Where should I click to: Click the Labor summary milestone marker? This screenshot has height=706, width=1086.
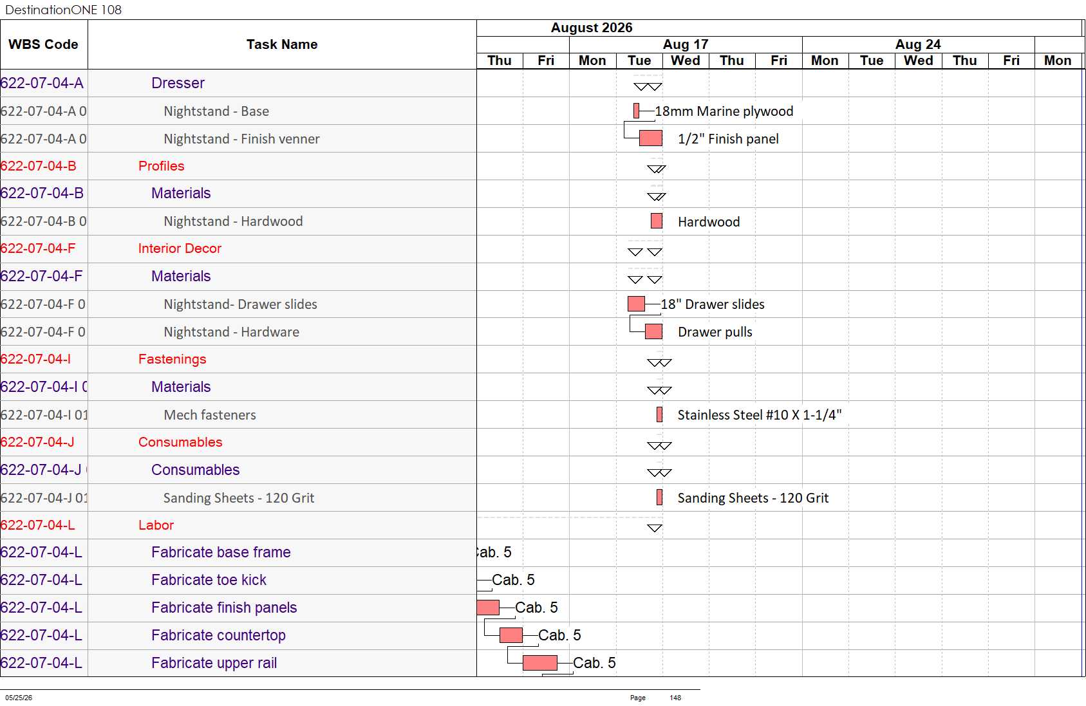click(655, 528)
